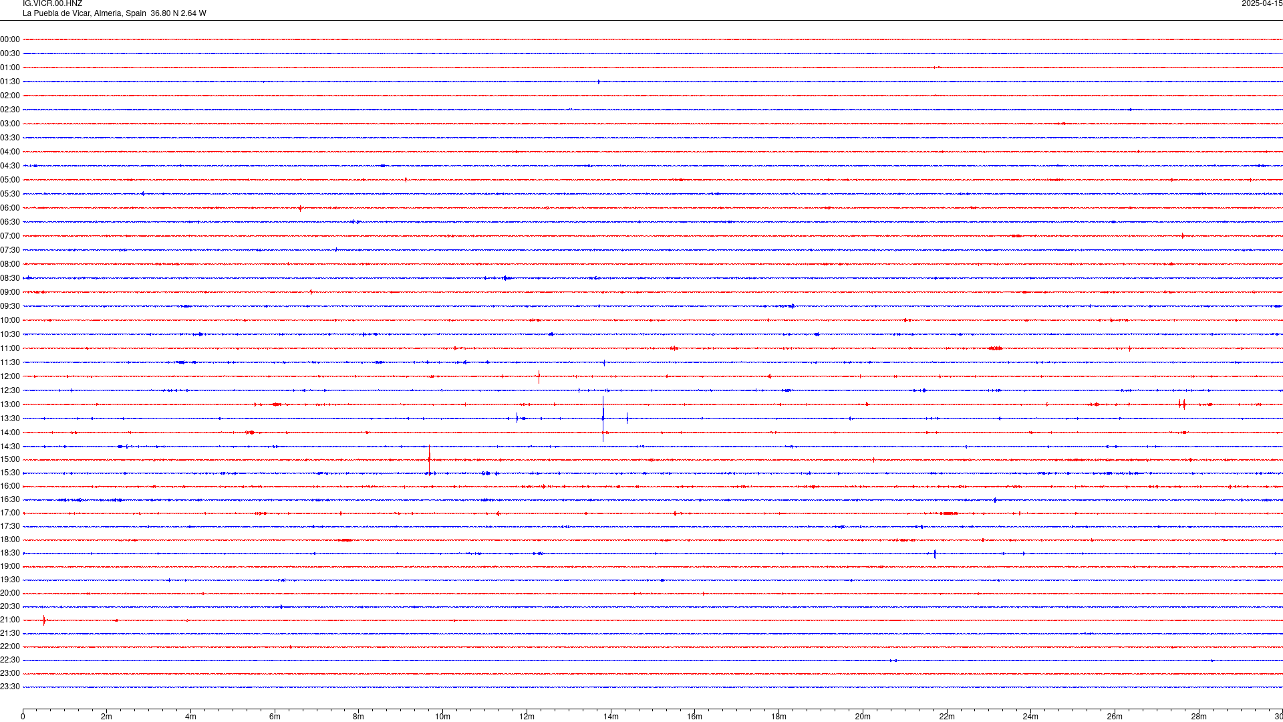1283x722 pixels.
Task: Select the 04:30 time label
Action: coord(10,166)
